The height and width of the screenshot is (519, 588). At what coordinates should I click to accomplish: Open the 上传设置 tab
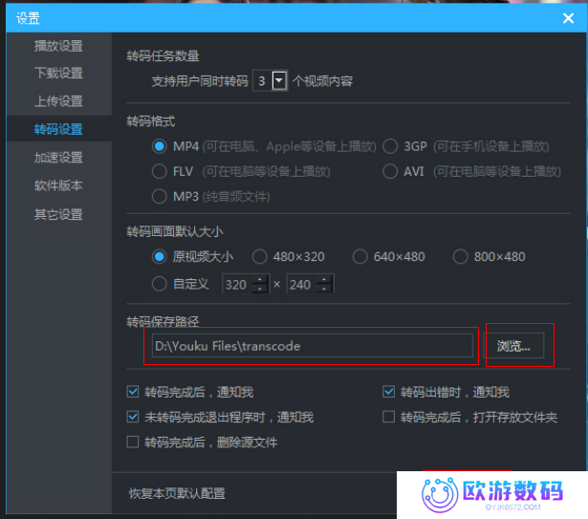pyautogui.click(x=58, y=101)
